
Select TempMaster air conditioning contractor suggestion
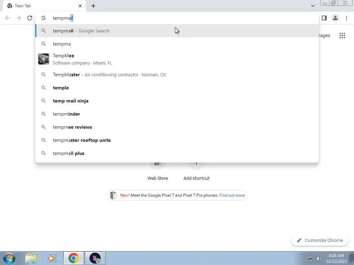[177, 75]
